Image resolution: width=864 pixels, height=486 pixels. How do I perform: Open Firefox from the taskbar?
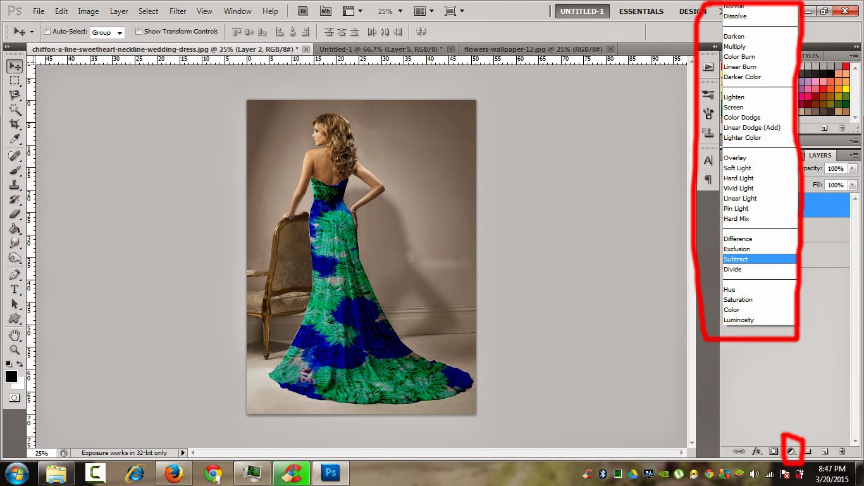(x=173, y=473)
